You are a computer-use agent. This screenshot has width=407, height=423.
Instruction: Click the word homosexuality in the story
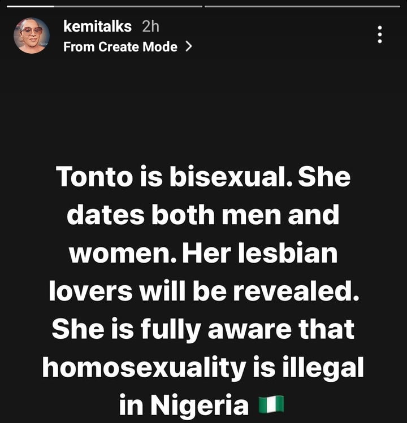pos(142,368)
